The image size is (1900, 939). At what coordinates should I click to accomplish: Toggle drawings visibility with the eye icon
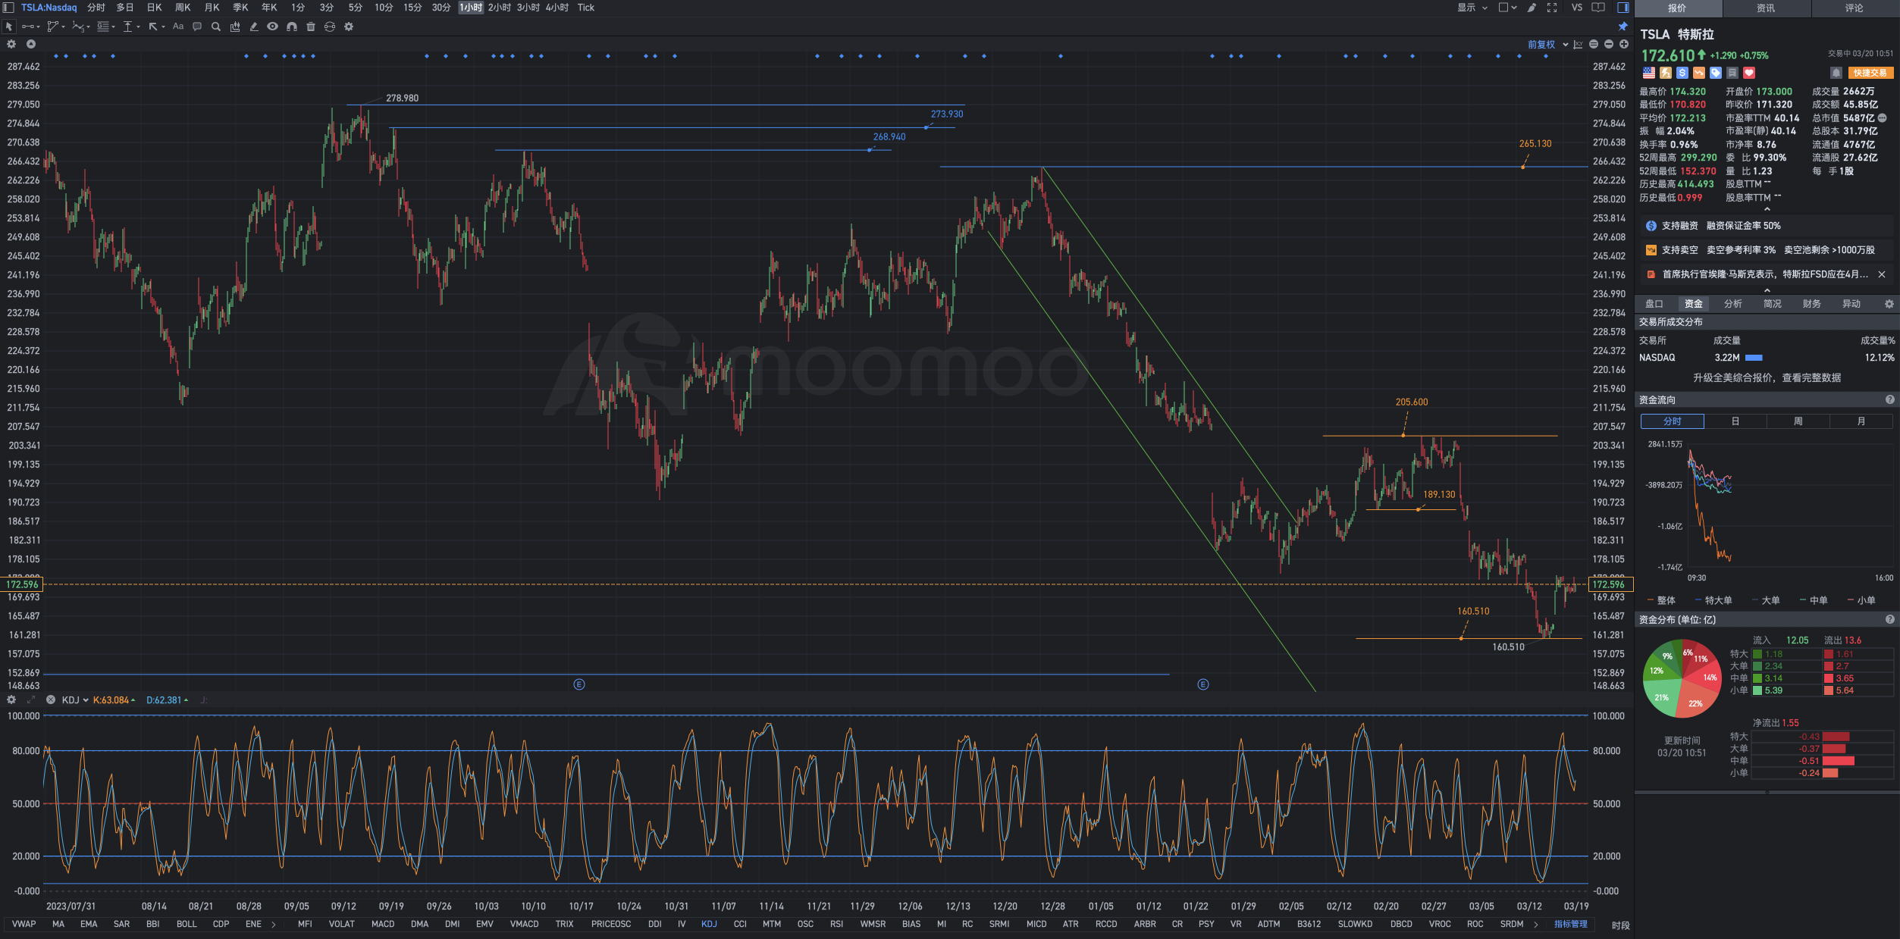point(272,27)
